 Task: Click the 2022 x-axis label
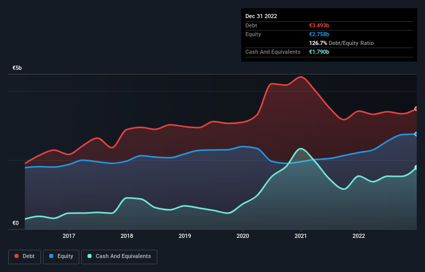pyautogui.click(x=359, y=236)
